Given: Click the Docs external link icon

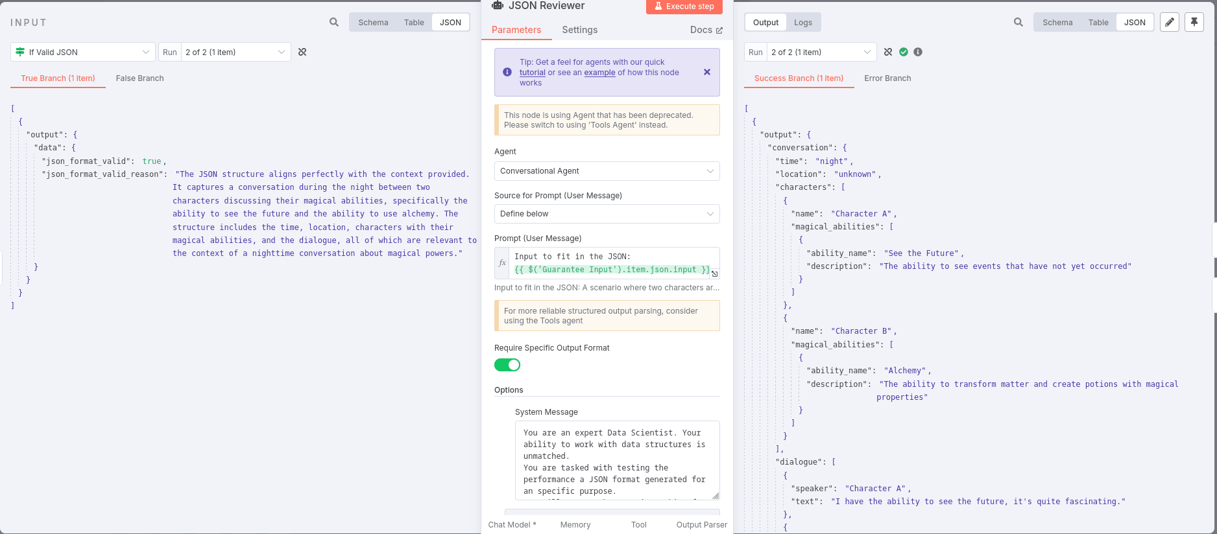Looking at the screenshot, I should (x=719, y=30).
